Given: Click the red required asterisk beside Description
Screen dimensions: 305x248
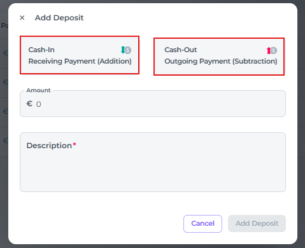Looking at the screenshot, I should point(74,144).
